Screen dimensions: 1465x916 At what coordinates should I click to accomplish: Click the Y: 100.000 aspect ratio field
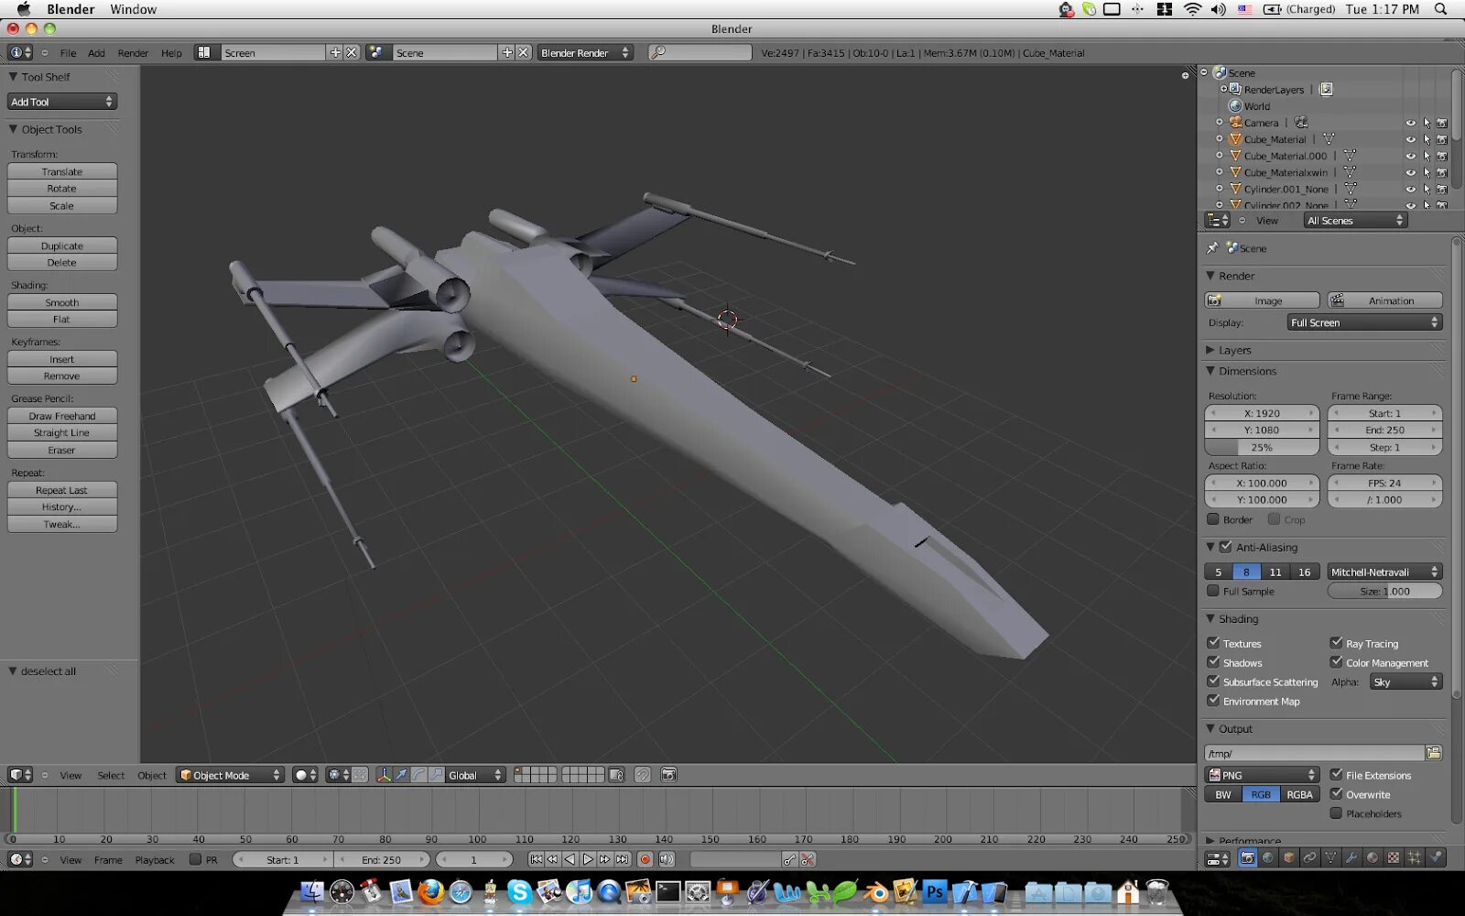pyautogui.click(x=1262, y=499)
